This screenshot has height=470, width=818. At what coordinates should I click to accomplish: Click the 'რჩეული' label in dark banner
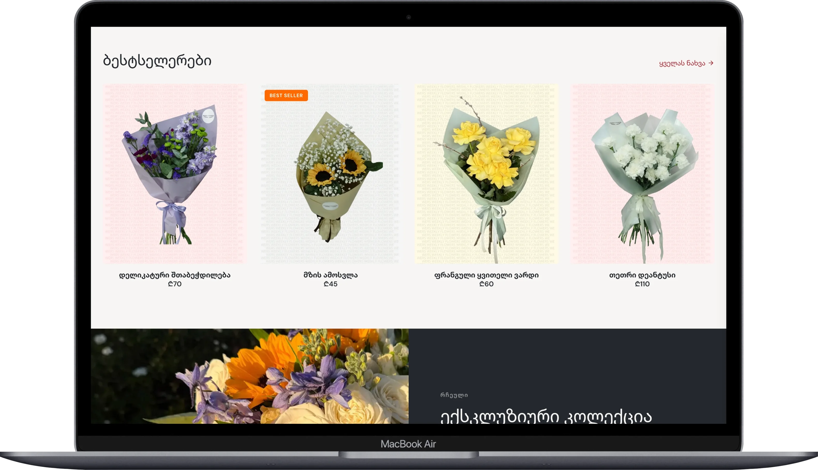tap(454, 395)
